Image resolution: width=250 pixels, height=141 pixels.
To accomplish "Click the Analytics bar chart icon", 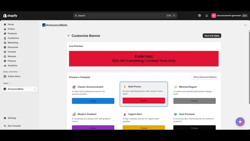I will (5, 65).
